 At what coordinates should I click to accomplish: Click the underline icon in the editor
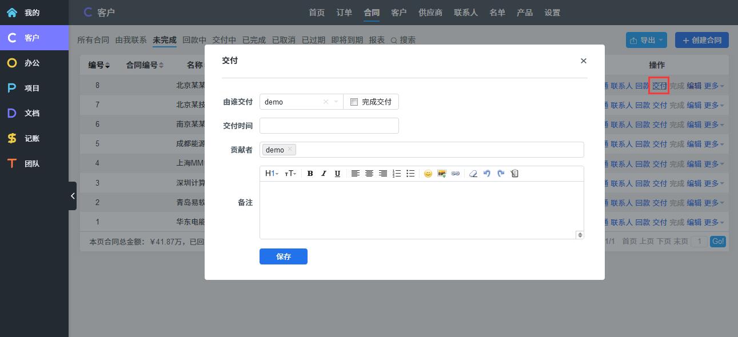(x=337, y=174)
